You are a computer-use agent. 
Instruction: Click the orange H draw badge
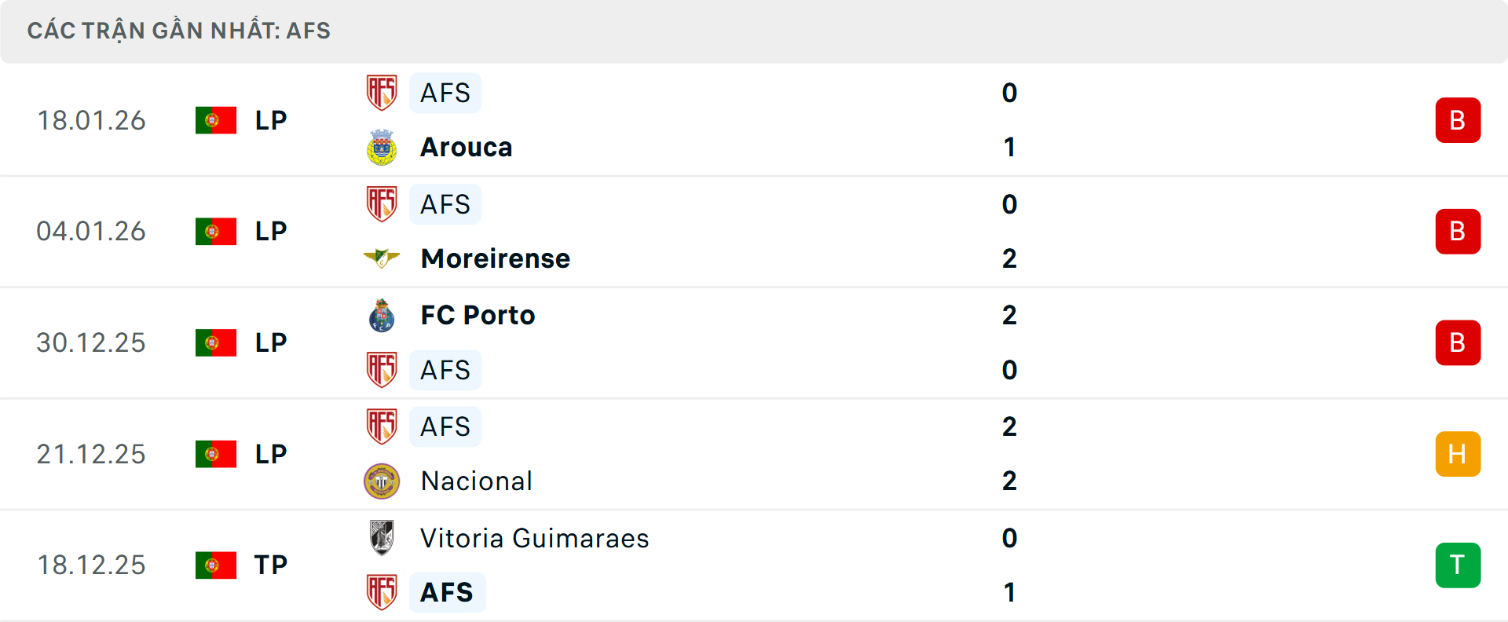1458,454
